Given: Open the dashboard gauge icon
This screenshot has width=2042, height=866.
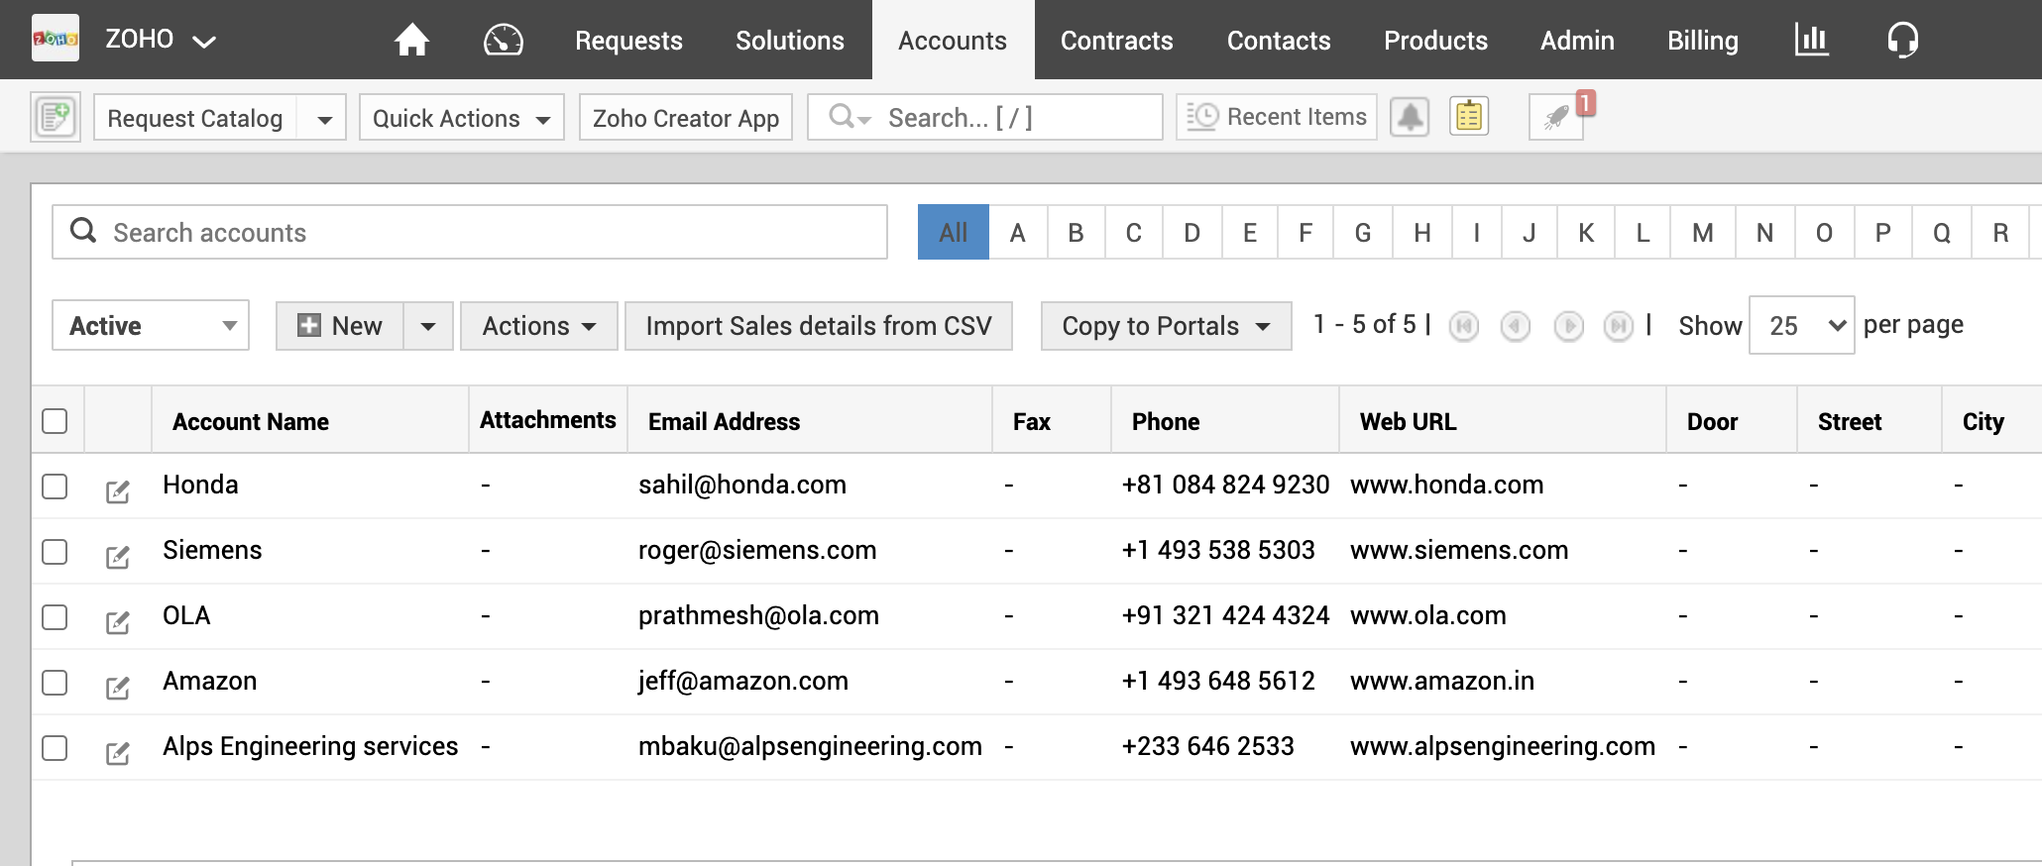Looking at the screenshot, I should point(503,40).
